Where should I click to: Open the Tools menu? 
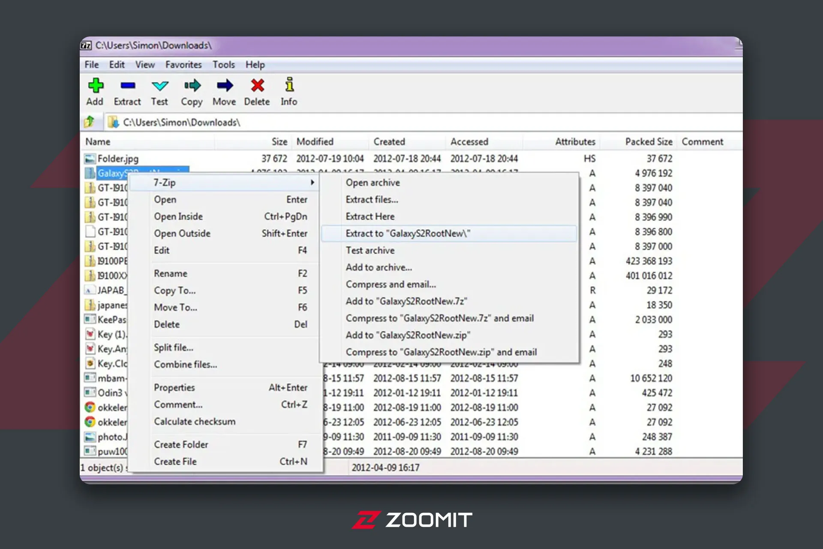click(224, 65)
